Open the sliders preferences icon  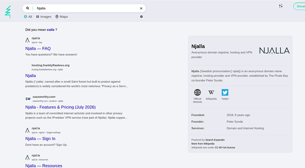click(x=281, y=6)
